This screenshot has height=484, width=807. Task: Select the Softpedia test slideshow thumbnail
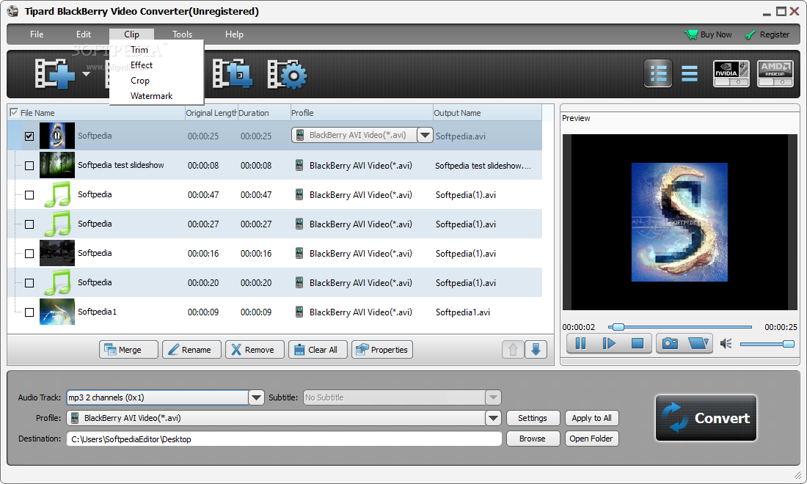pyautogui.click(x=57, y=165)
